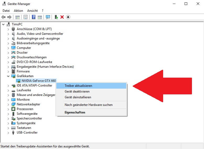Toggle the console tree pane icon
Screen dimensions: 204x149
coord(18,17)
